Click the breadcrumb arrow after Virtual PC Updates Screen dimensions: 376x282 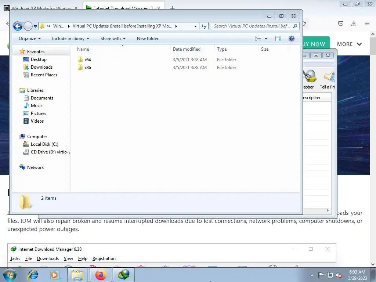(176, 26)
